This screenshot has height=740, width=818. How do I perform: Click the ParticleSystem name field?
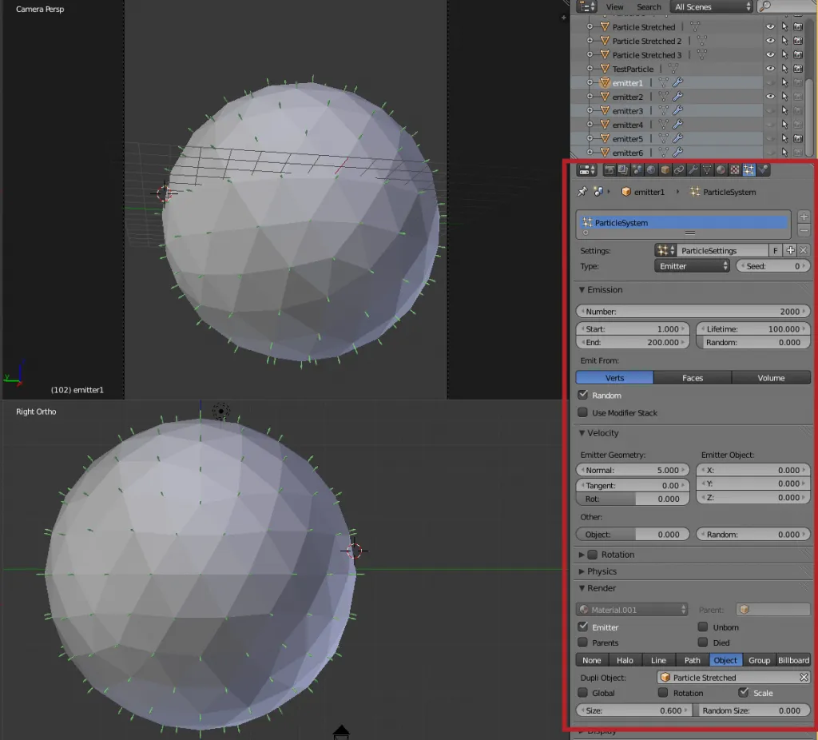pos(683,223)
